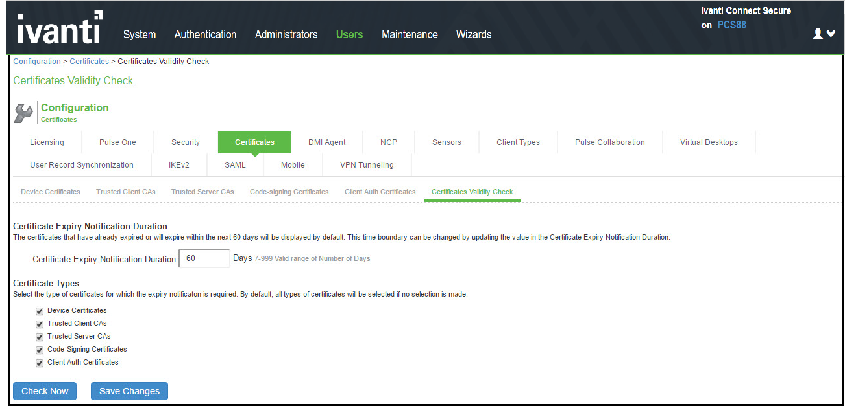Click Configuration in the breadcrumb trail
845x406 pixels.
[x=36, y=61]
